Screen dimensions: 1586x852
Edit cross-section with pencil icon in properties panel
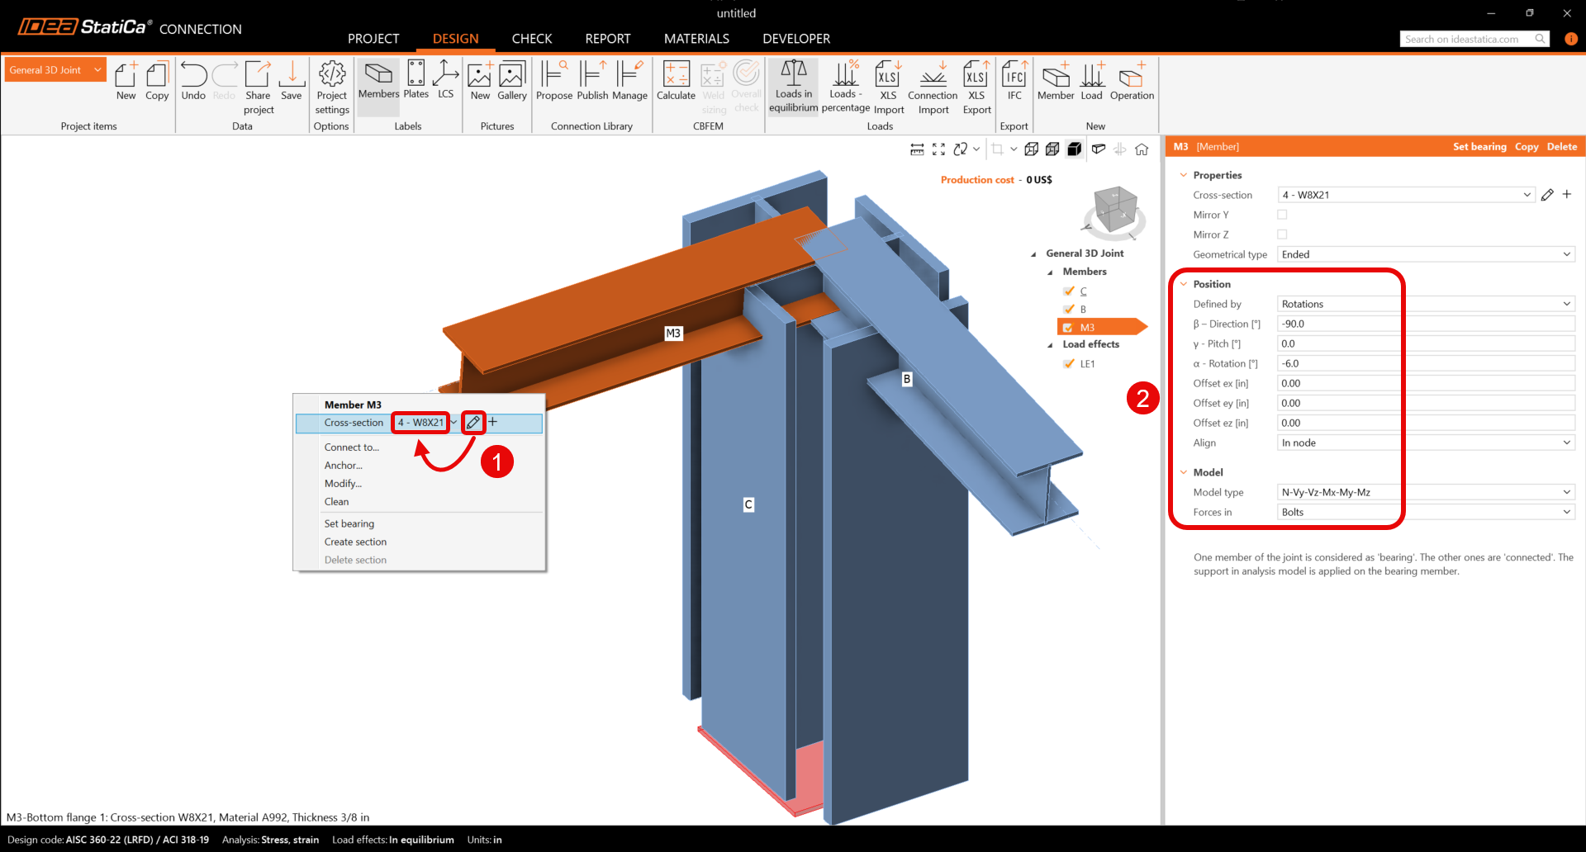1547,195
